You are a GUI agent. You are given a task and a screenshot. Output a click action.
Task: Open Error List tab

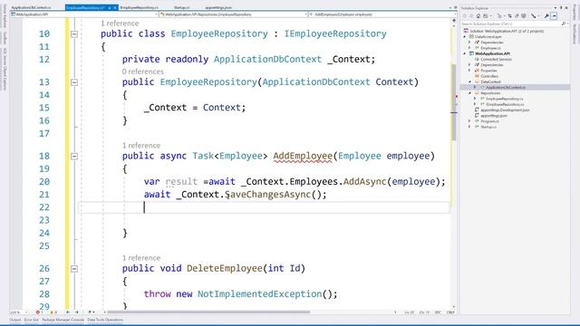point(32,320)
